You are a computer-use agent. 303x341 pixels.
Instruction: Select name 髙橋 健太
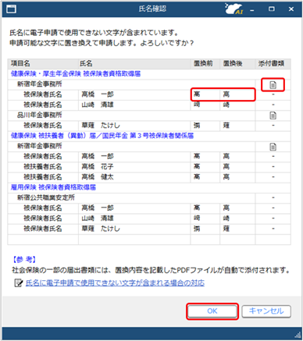[x=98, y=177]
